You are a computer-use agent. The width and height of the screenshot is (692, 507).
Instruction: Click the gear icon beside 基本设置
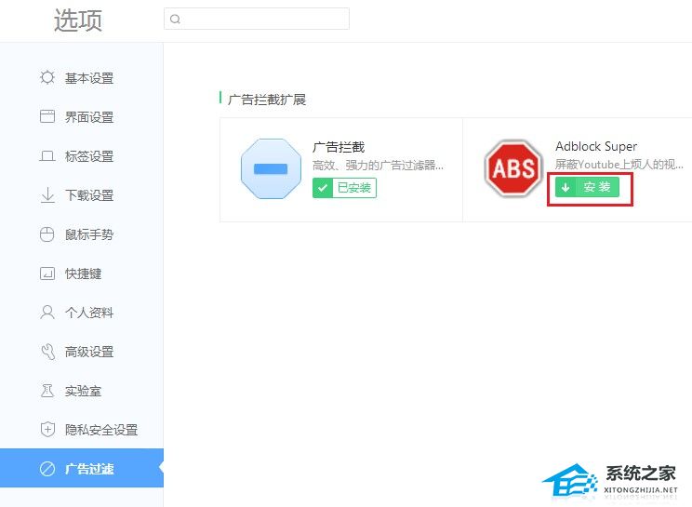[x=47, y=78]
